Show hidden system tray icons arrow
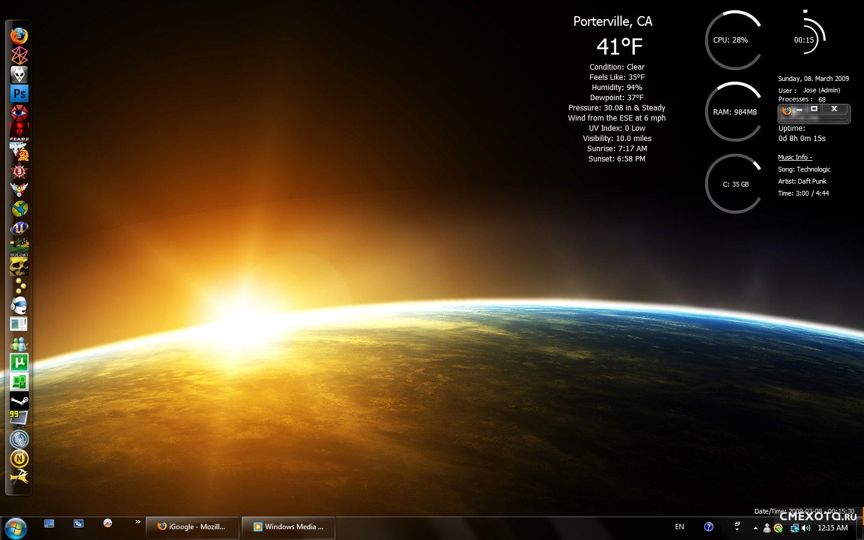The height and width of the screenshot is (540, 864). 755,528
